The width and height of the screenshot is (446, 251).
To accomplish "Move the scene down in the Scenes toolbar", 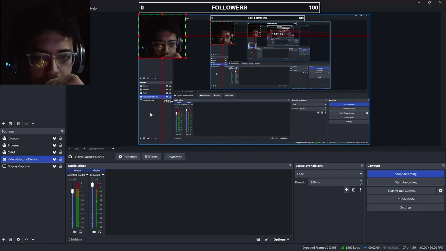I will tap(33, 124).
